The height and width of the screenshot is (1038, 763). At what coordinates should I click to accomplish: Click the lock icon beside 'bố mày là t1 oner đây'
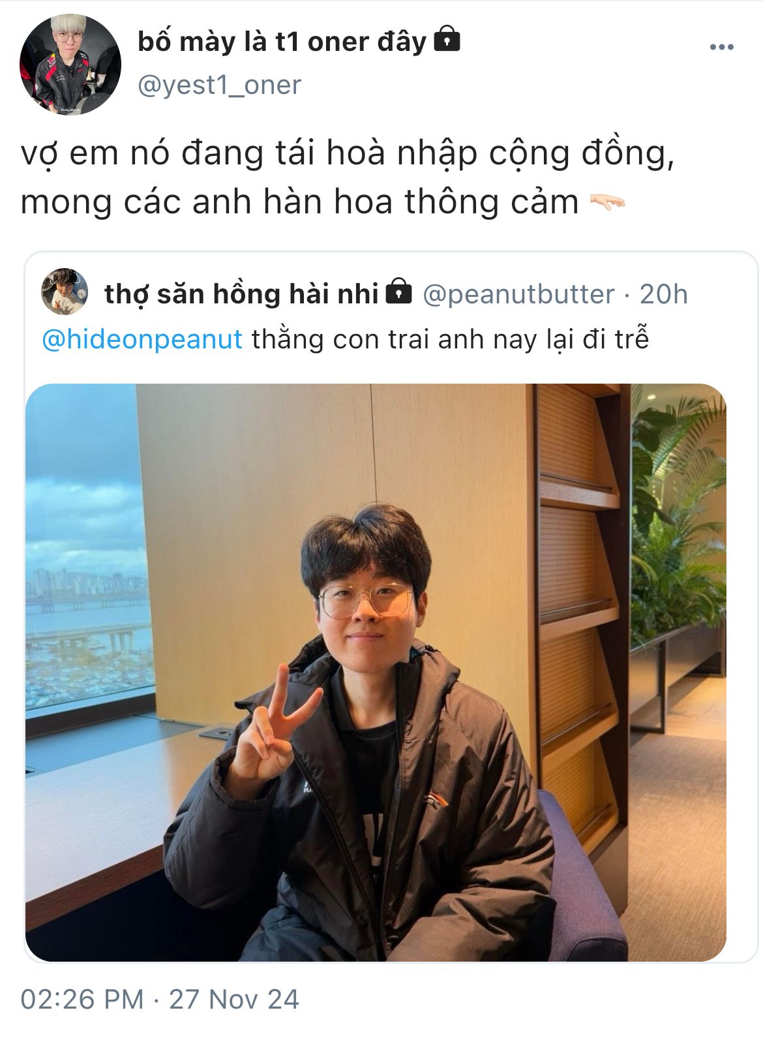tap(447, 39)
